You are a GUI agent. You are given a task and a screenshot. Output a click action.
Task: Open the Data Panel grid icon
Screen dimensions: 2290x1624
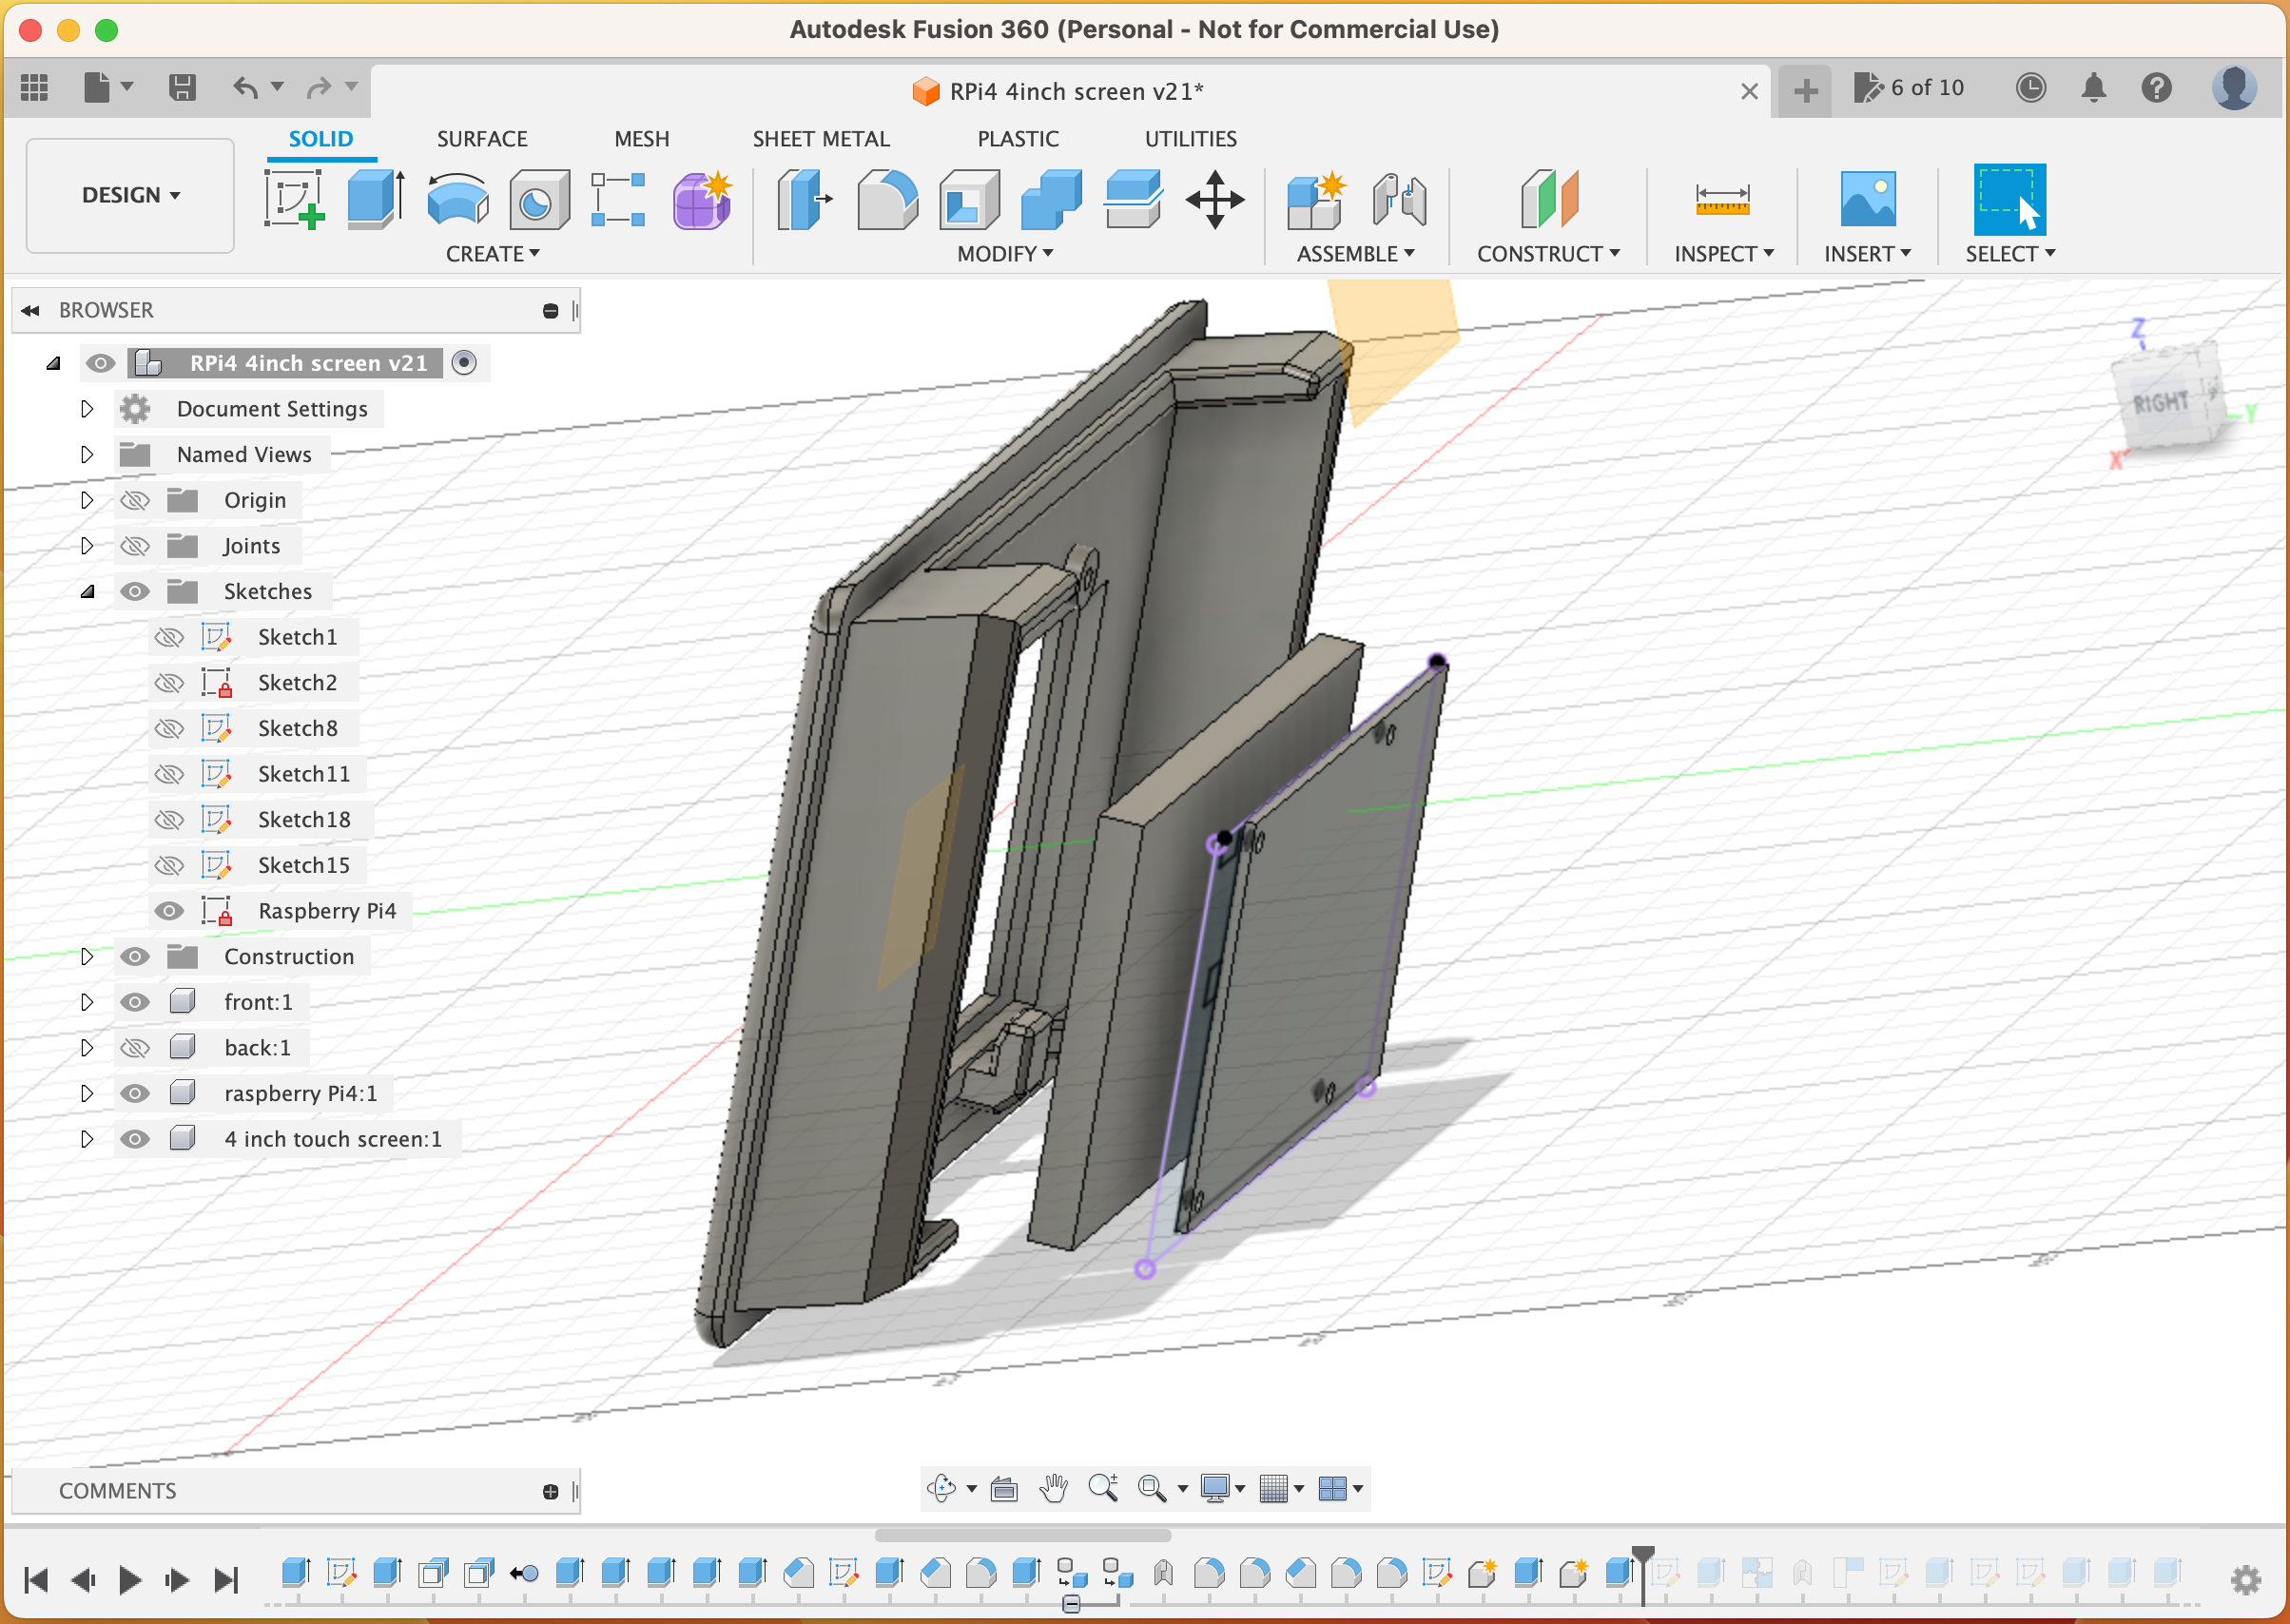click(35, 88)
